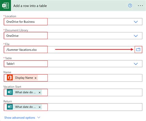Image resolution: width=146 pixels, height=121 pixels.
Task: Click empty area of Return input field
Action: coord(95,107)
